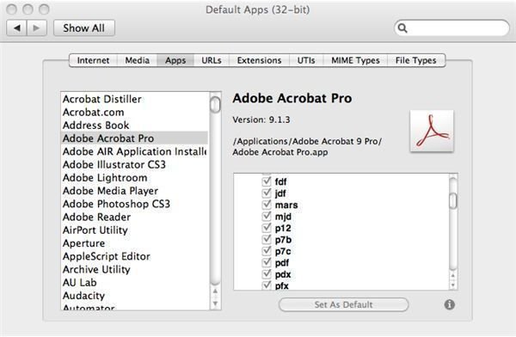The width and height of the screenshot is (516, 337).
Task: Click the Version: 9.1.3 text
Action: 261,119
